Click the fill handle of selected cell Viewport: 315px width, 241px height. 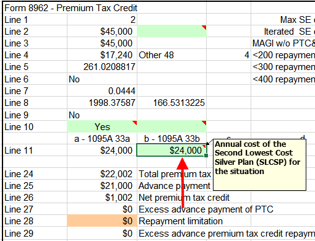(206, 156)
